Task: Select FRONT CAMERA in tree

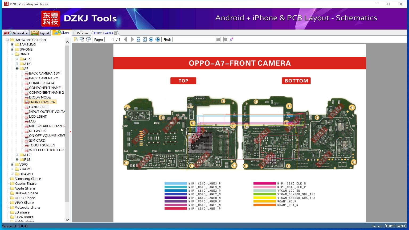Action: pos(42,102)
